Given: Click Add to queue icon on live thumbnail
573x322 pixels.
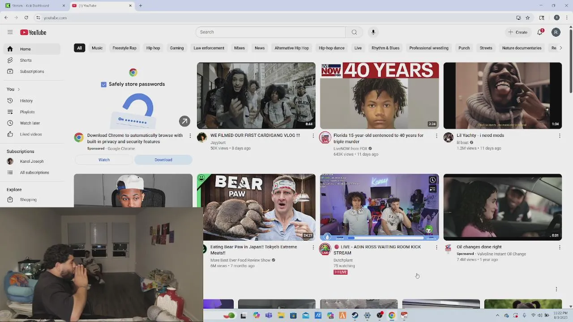Looking at the screenshot, I should [x=432, y=190].
